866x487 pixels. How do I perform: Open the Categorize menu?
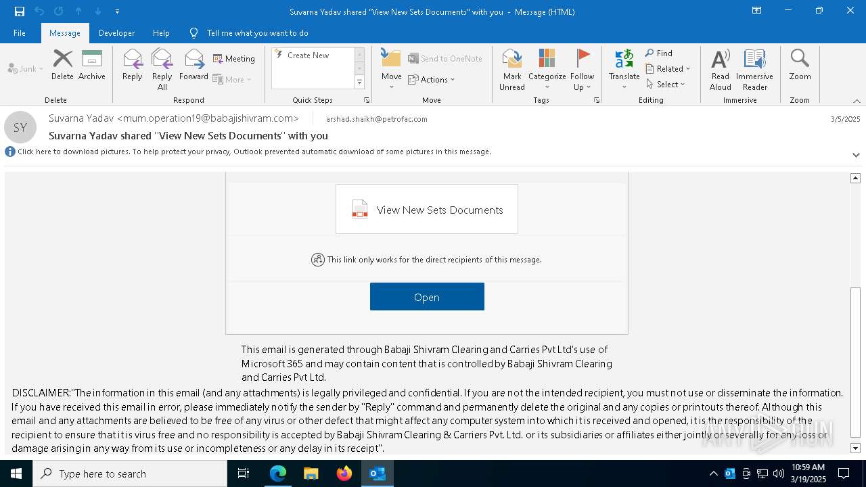547,70
